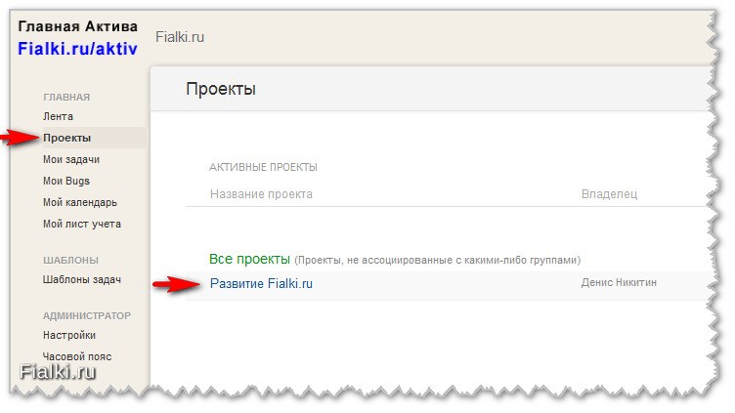This screenshot has height=413, width=735.
Task: Click the Проекты page title
Action: point(221,89)
